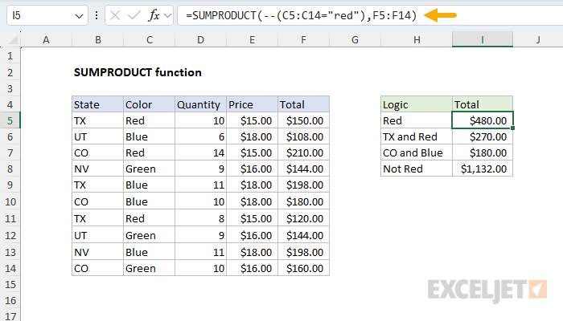Click the 'State' header cell
Screen dimensions: 563x321
click(97, 104)
